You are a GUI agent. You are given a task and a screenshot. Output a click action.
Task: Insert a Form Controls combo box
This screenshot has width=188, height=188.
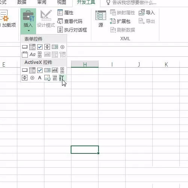[32, 47]
